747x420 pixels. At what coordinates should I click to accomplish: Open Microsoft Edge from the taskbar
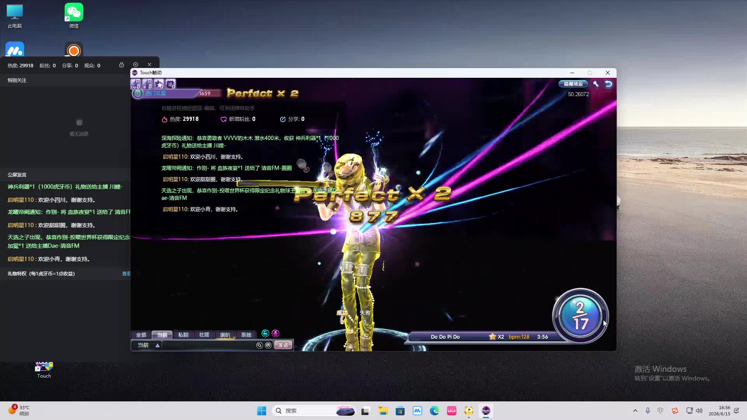(435, 411)
